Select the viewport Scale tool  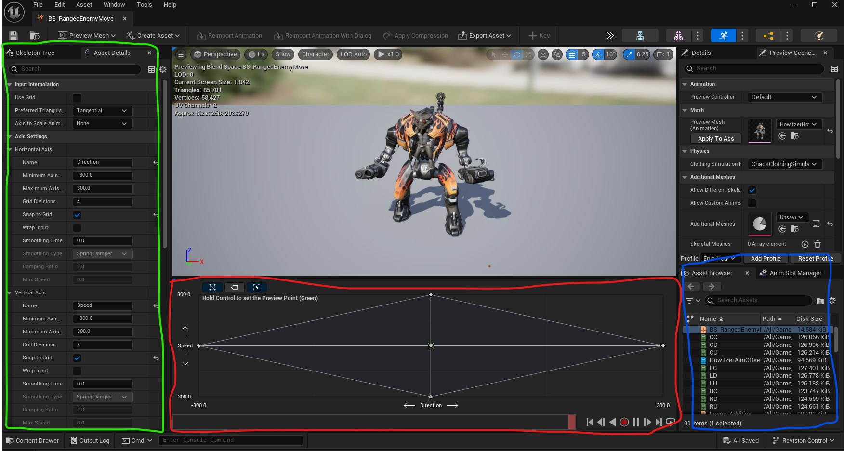point(528,54)
